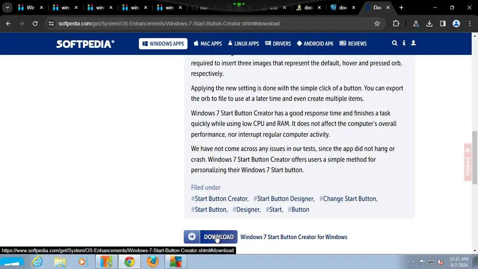The width and height of the screenshot is (478, 269).
Task: Click the info icon in Softpedia header
Action: pyautogui.click(x=404, y=43)
